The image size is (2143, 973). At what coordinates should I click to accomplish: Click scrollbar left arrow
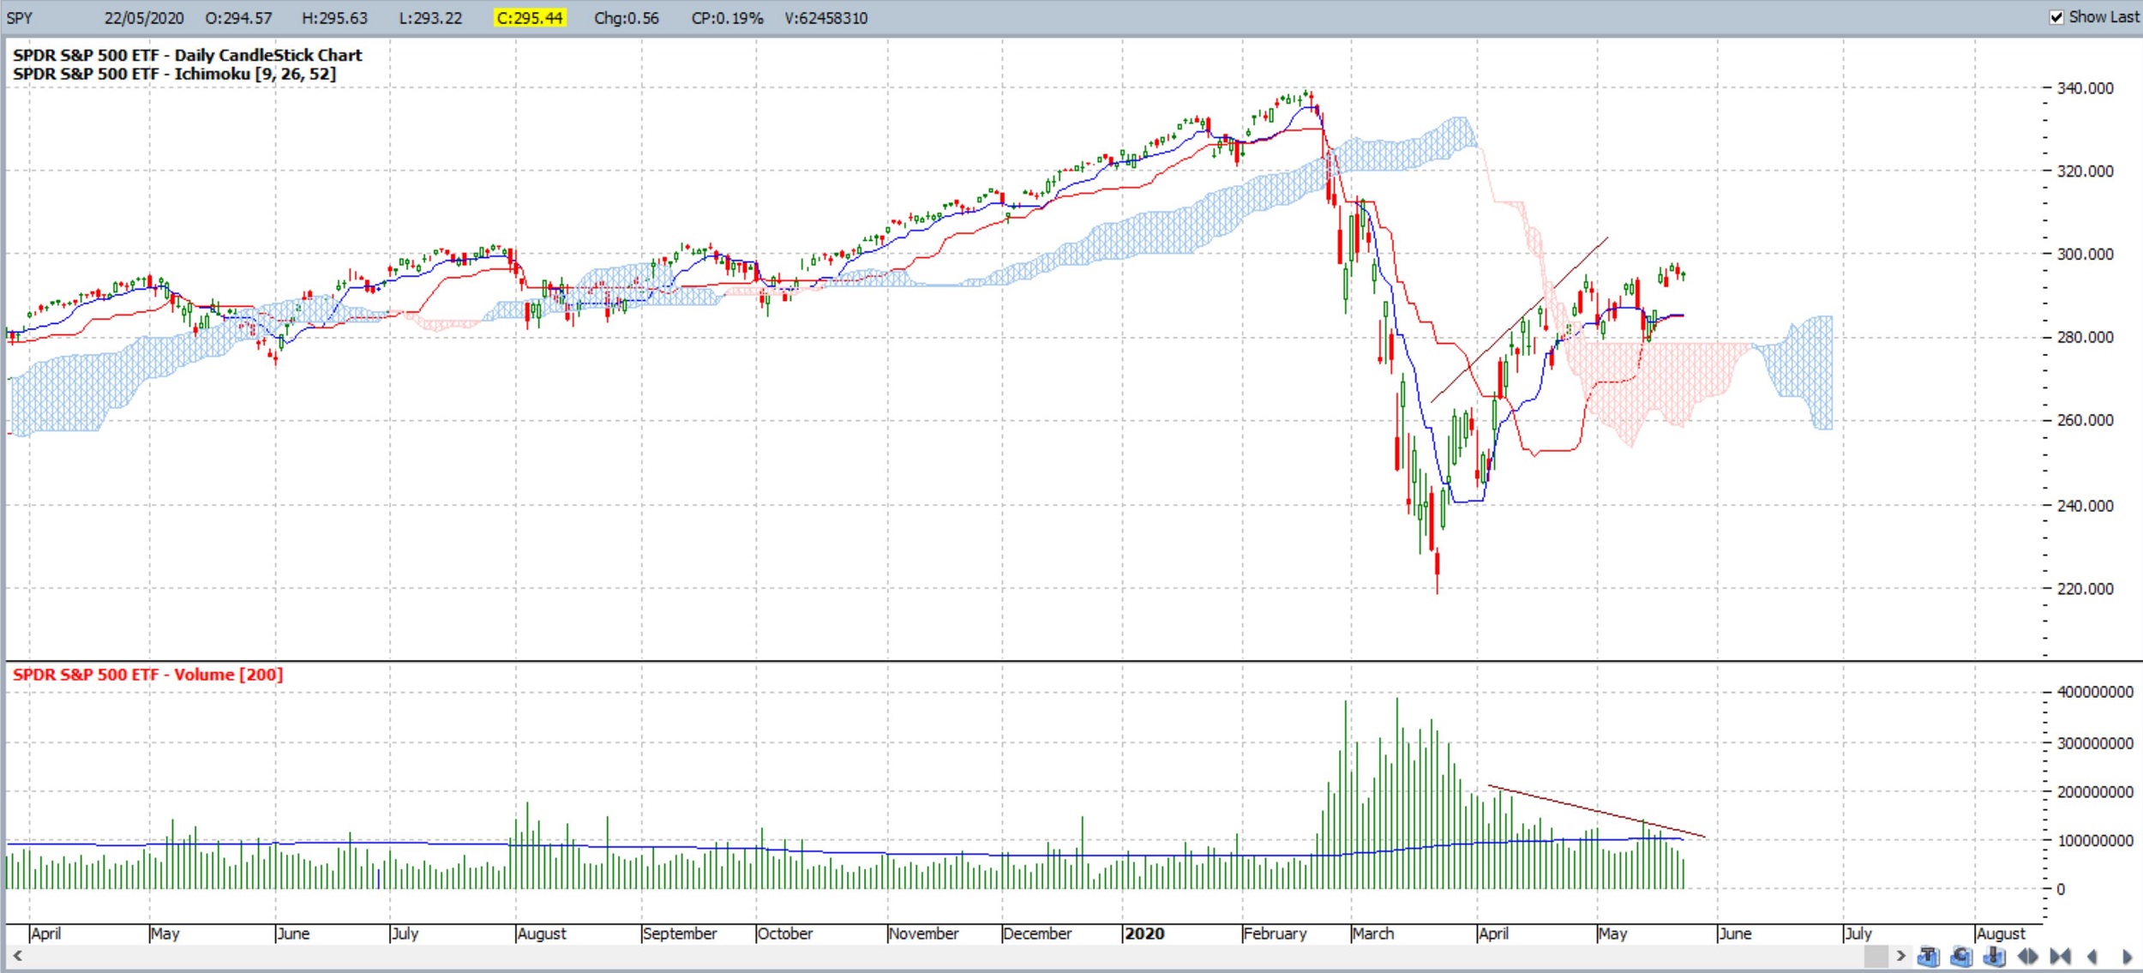(17, 956)
